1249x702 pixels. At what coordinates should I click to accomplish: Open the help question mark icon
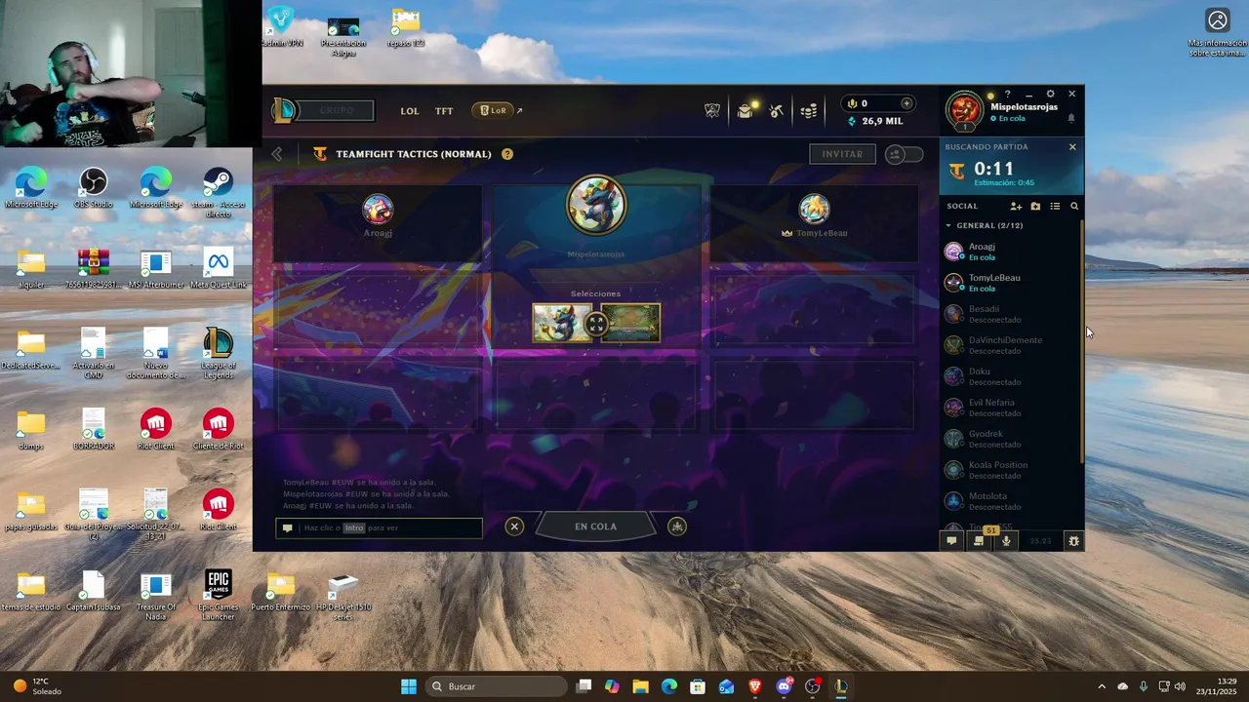click(x=1008, y=95)
